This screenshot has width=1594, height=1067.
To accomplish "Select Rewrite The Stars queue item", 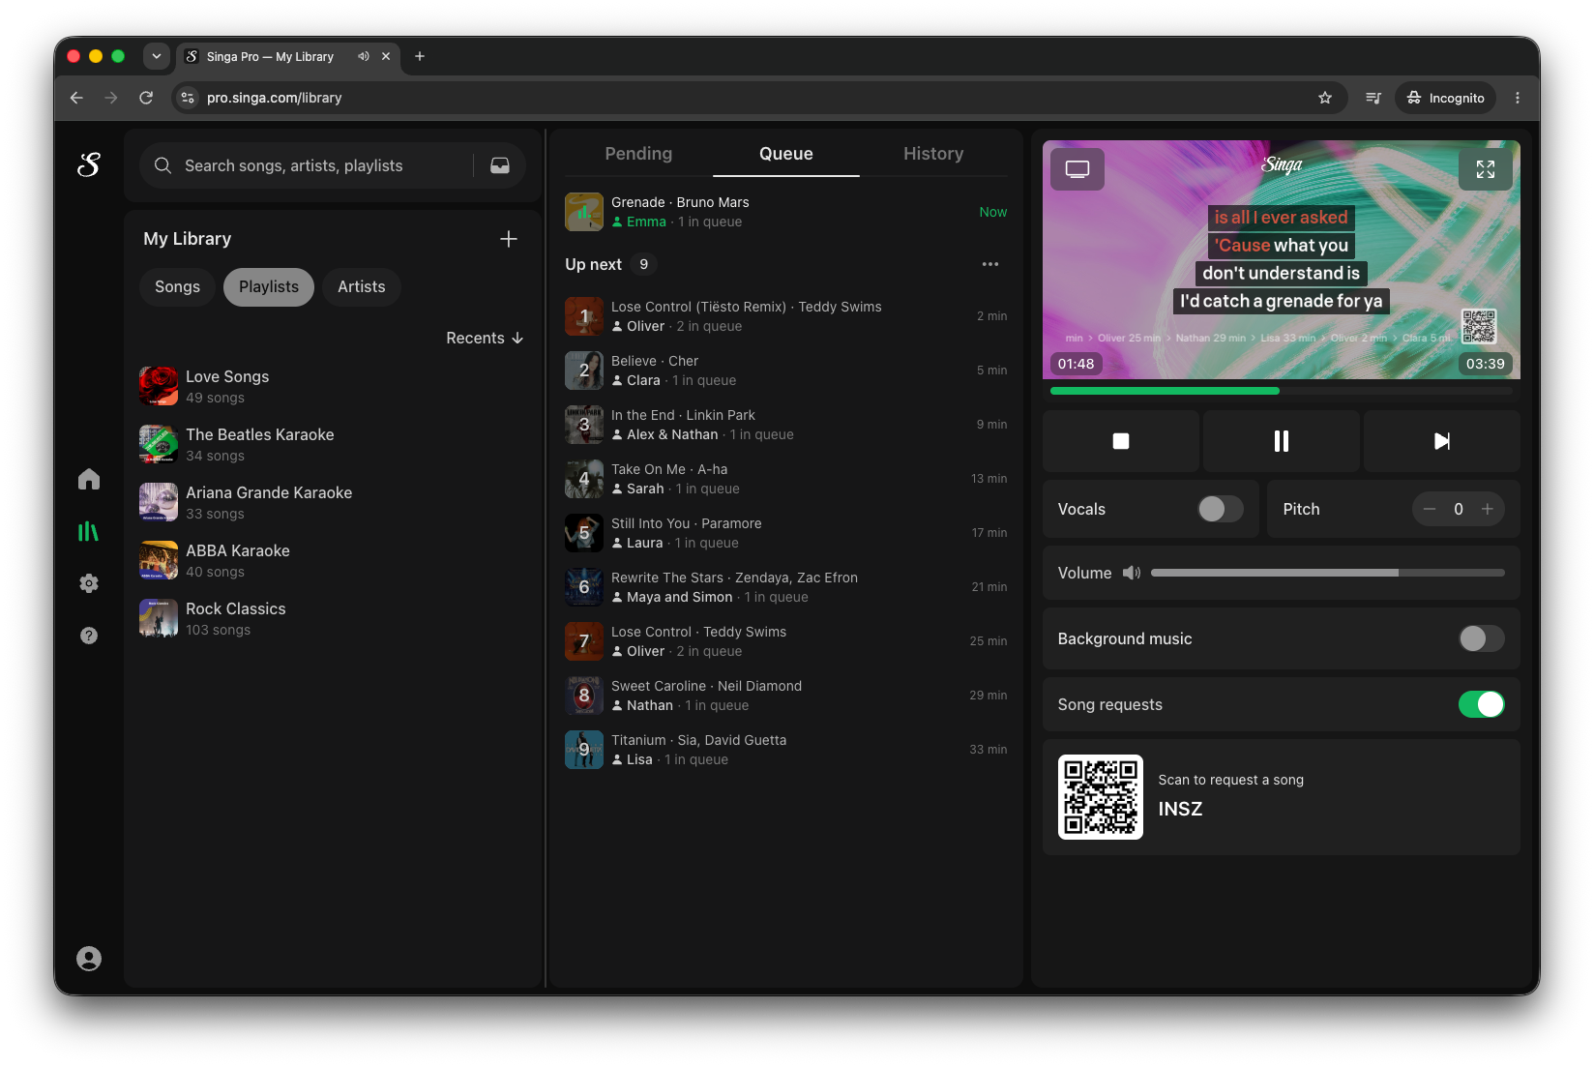I will pyautogui.click(x=786, y=587).
